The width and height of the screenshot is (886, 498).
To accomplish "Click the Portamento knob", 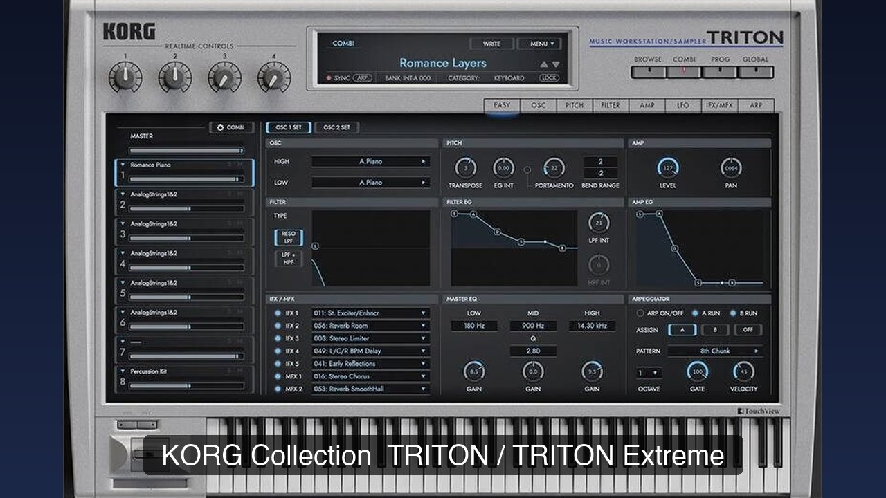I will 553,168.
